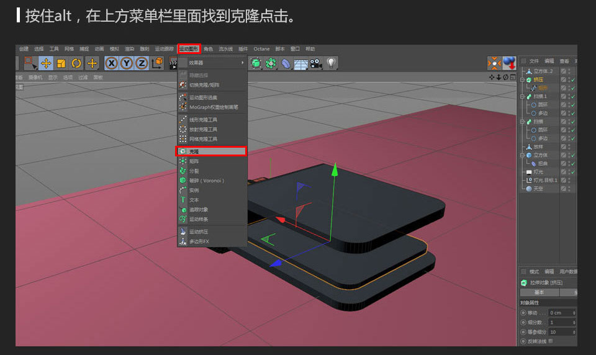
Task: Open the 模拟 menu
Action: (114, 49)
